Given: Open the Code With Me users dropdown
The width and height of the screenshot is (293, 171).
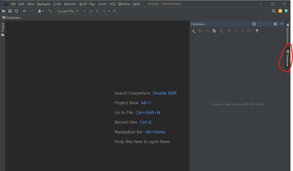Looking at the screenshot, I should tap(41, 11).
